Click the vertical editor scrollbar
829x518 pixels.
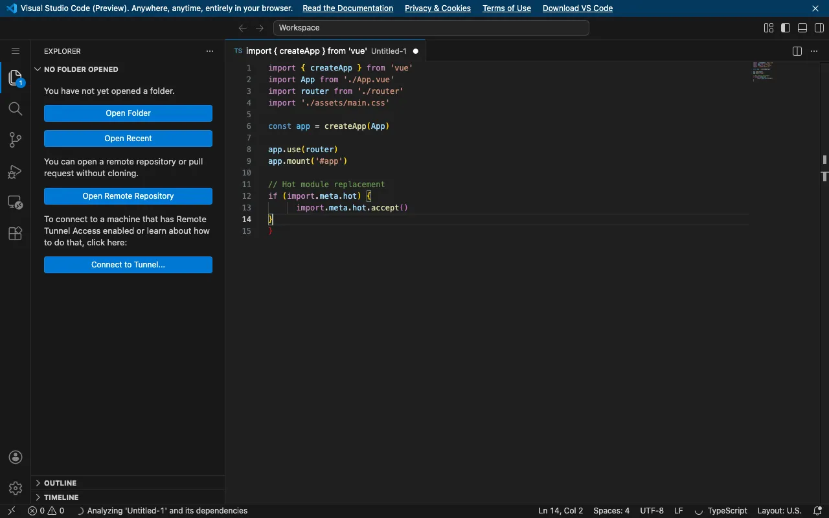(x=824, y=283)
